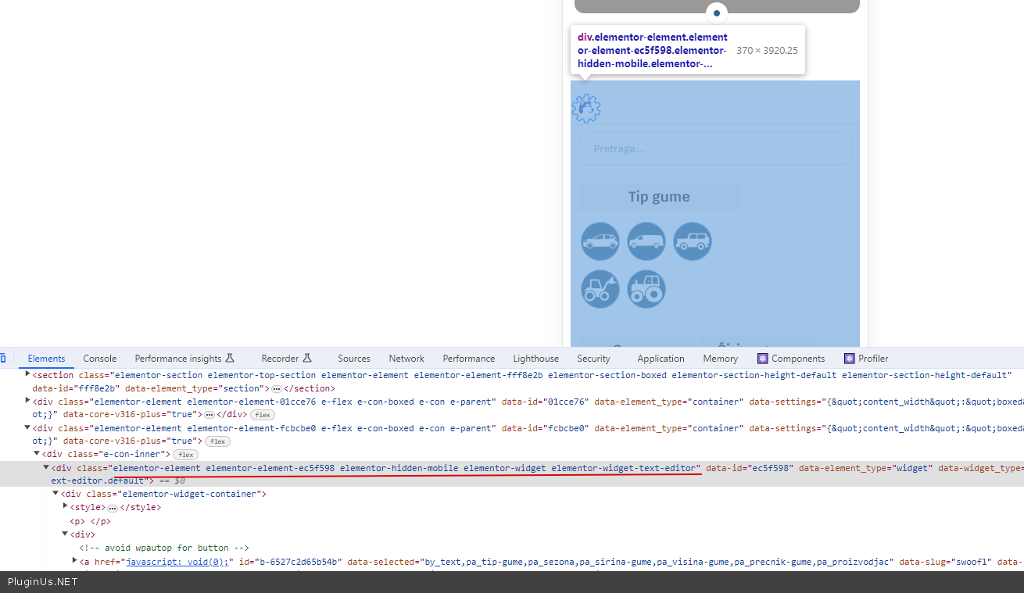This screenshot has height=593, width=1024.
Task: Click the Pretraga search field
Action: (714, 148)
